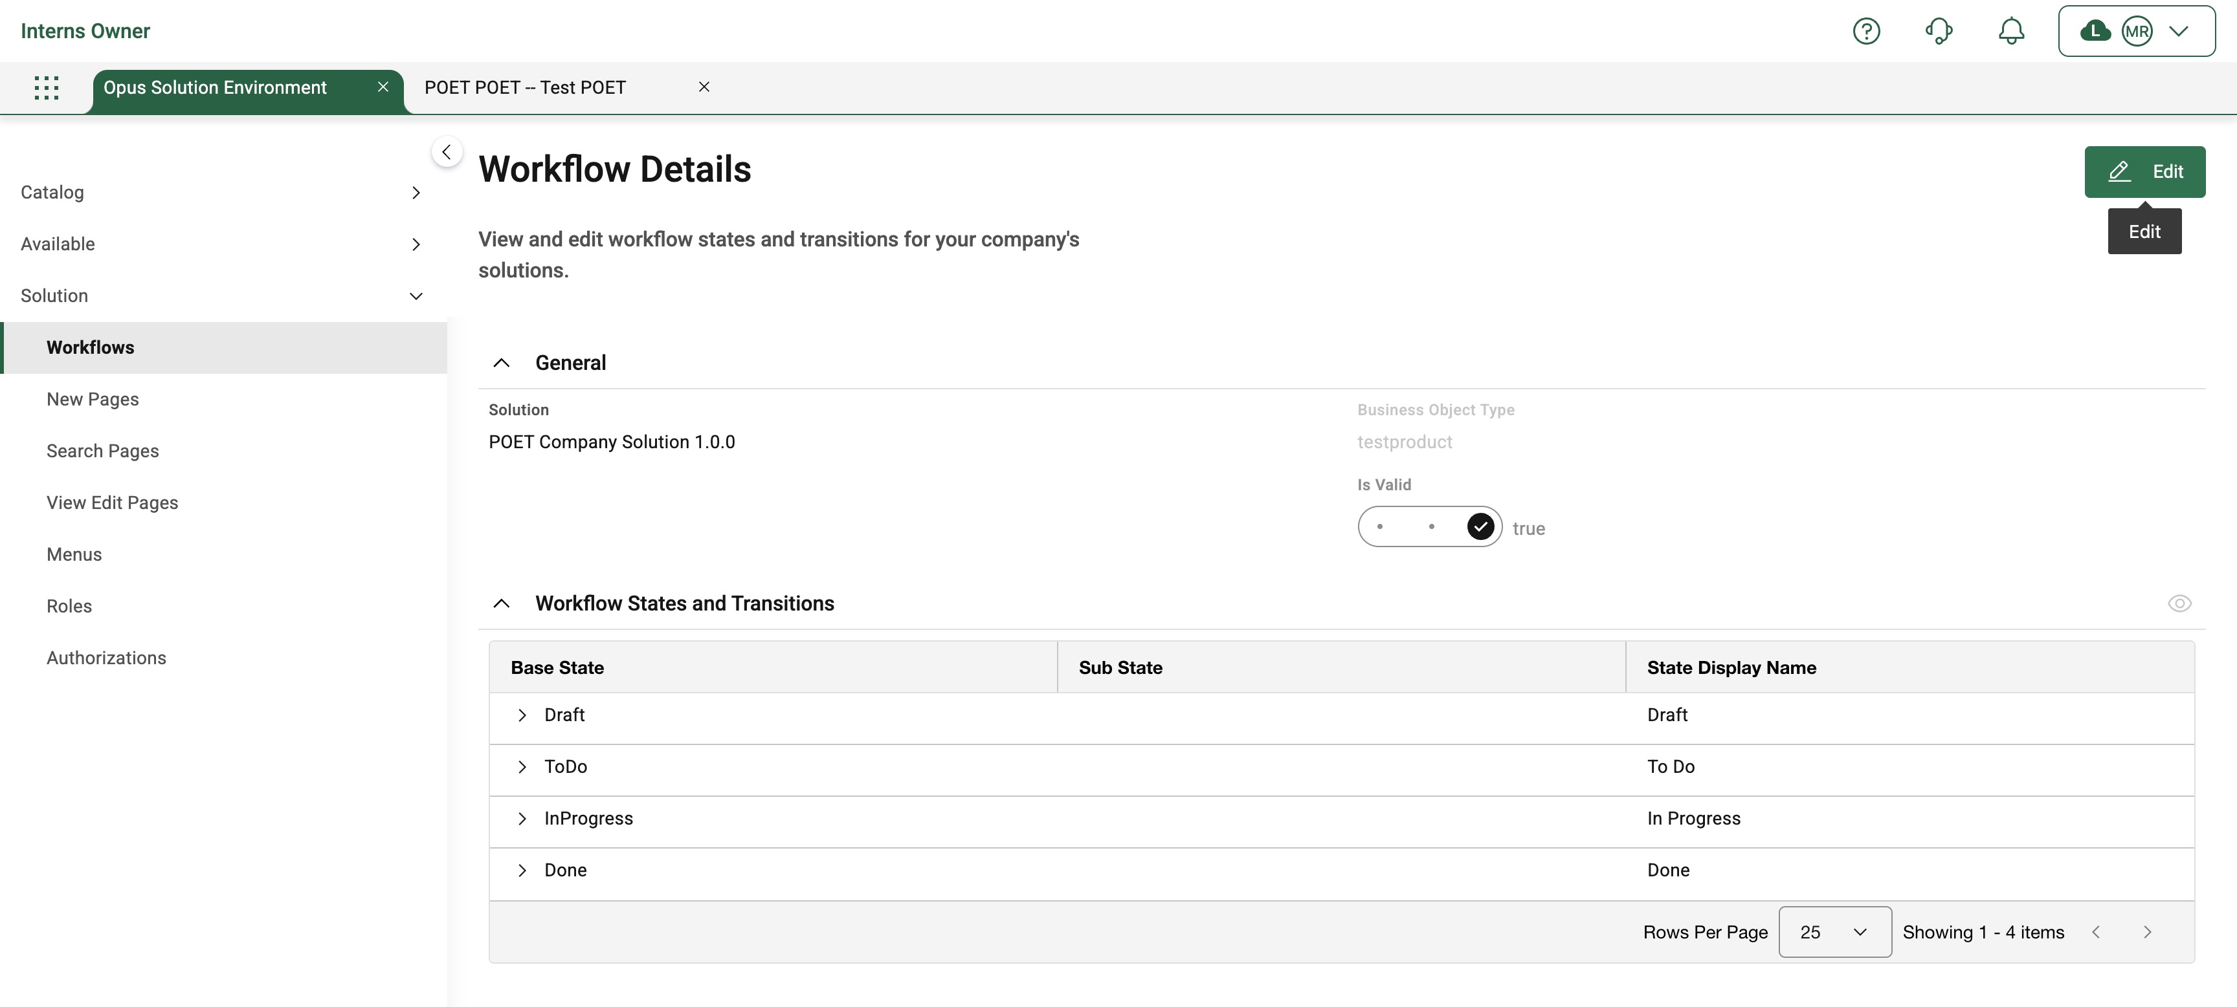Click the green Edit button

pos(2144,172)
